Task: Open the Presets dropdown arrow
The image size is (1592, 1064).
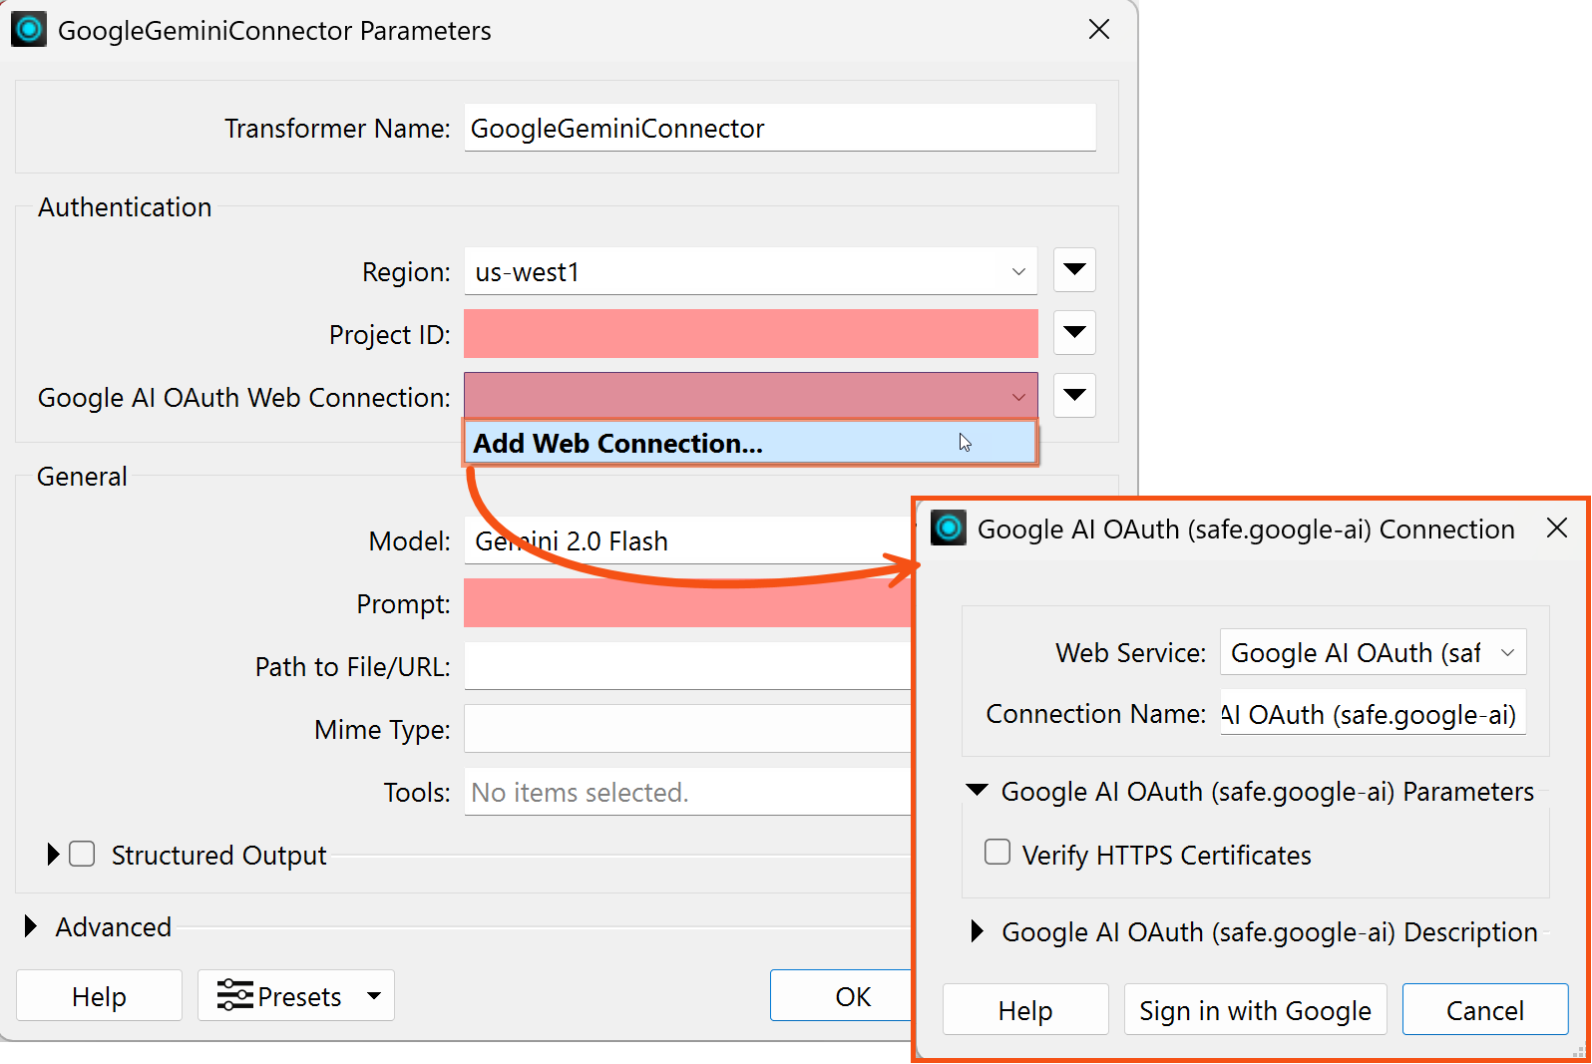Action: (374, 995)
